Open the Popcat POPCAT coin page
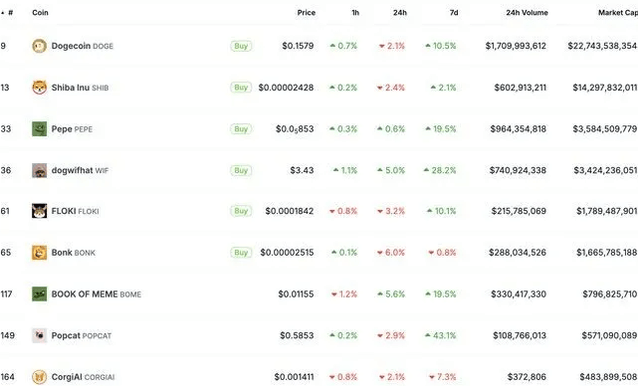 pos(81,335)
